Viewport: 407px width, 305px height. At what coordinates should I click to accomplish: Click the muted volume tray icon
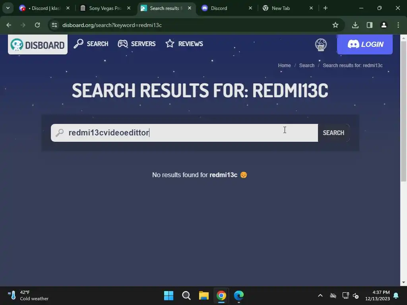(356, 295)
